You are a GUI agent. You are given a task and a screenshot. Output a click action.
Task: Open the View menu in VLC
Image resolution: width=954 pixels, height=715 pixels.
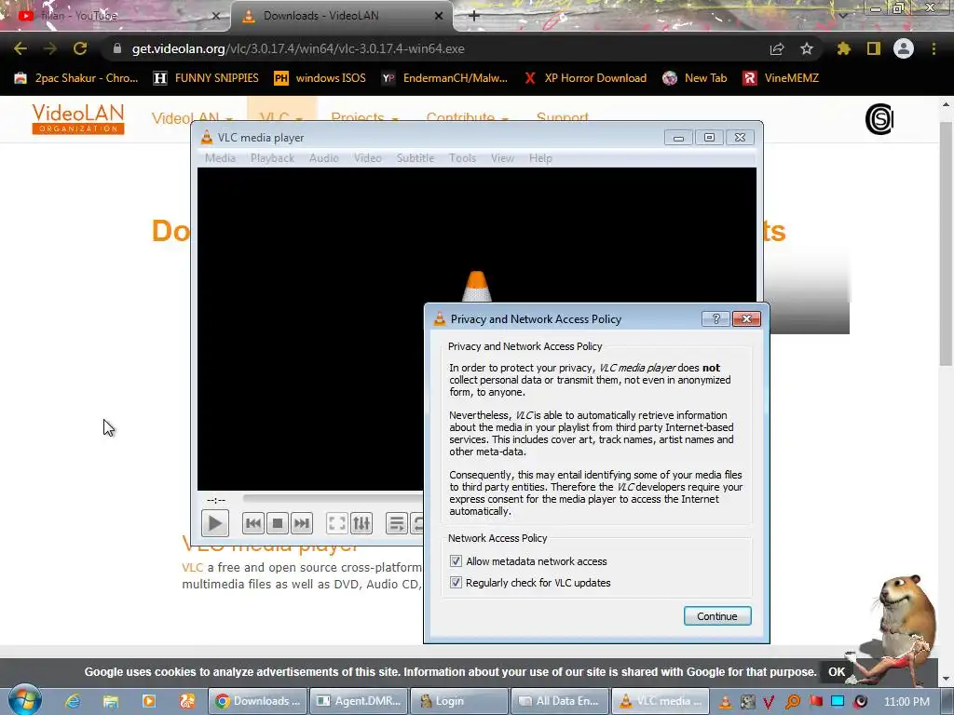(x=502, y=158)
